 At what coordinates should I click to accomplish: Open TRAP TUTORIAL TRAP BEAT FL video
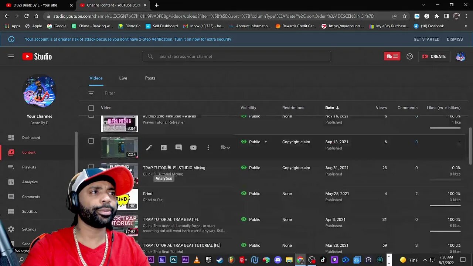click(x=171, y=219)
